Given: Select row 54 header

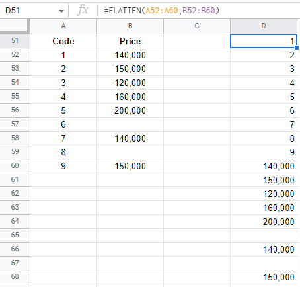Looking at the screenshot, I should pyautogui.click(x=15, y=83).
